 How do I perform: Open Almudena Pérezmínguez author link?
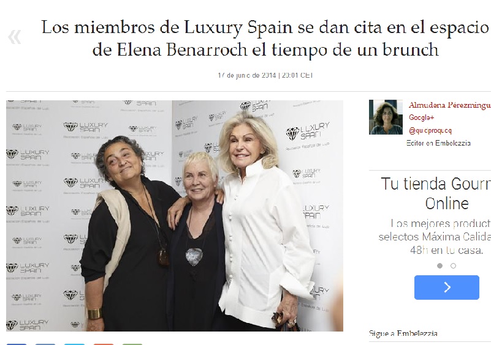pos(450,105)
